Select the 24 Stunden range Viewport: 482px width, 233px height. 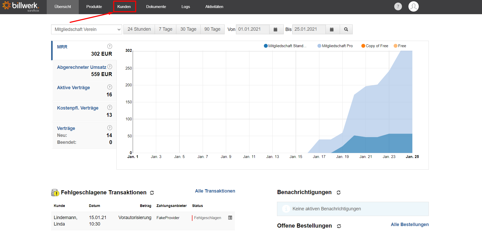pos(139,29)
